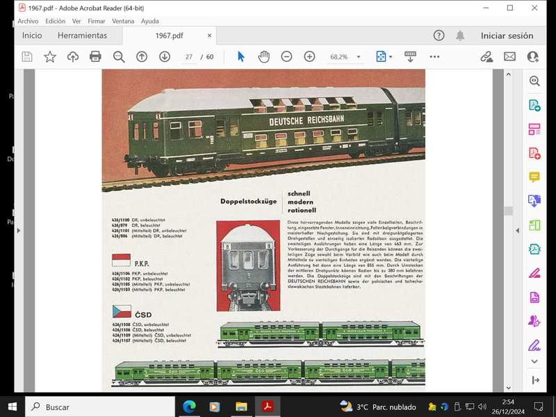Viewport: 556px width, 417px height.
Task: Open File Explorer from the taskbar
Action: point(241,407)
